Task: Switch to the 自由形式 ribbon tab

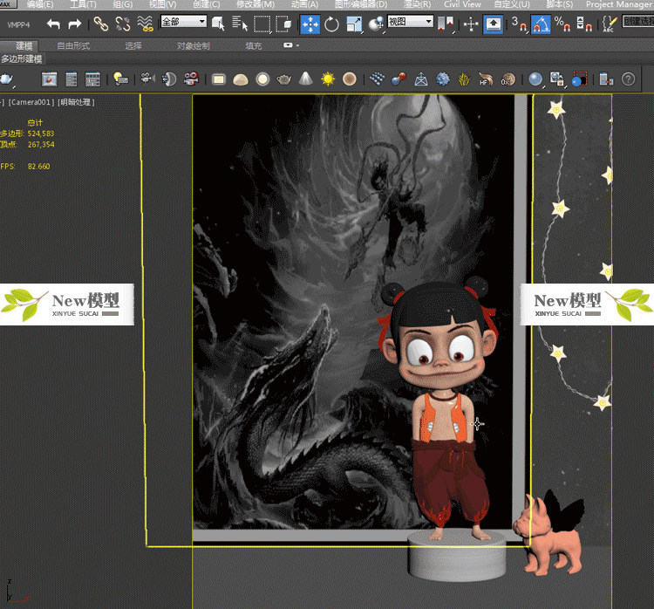Action: tap(73, 45)
